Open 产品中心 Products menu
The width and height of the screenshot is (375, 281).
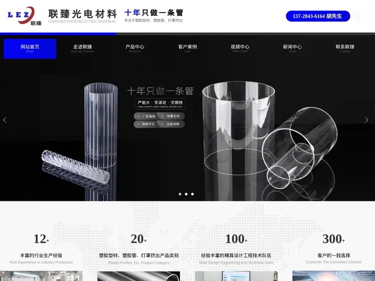135,48
